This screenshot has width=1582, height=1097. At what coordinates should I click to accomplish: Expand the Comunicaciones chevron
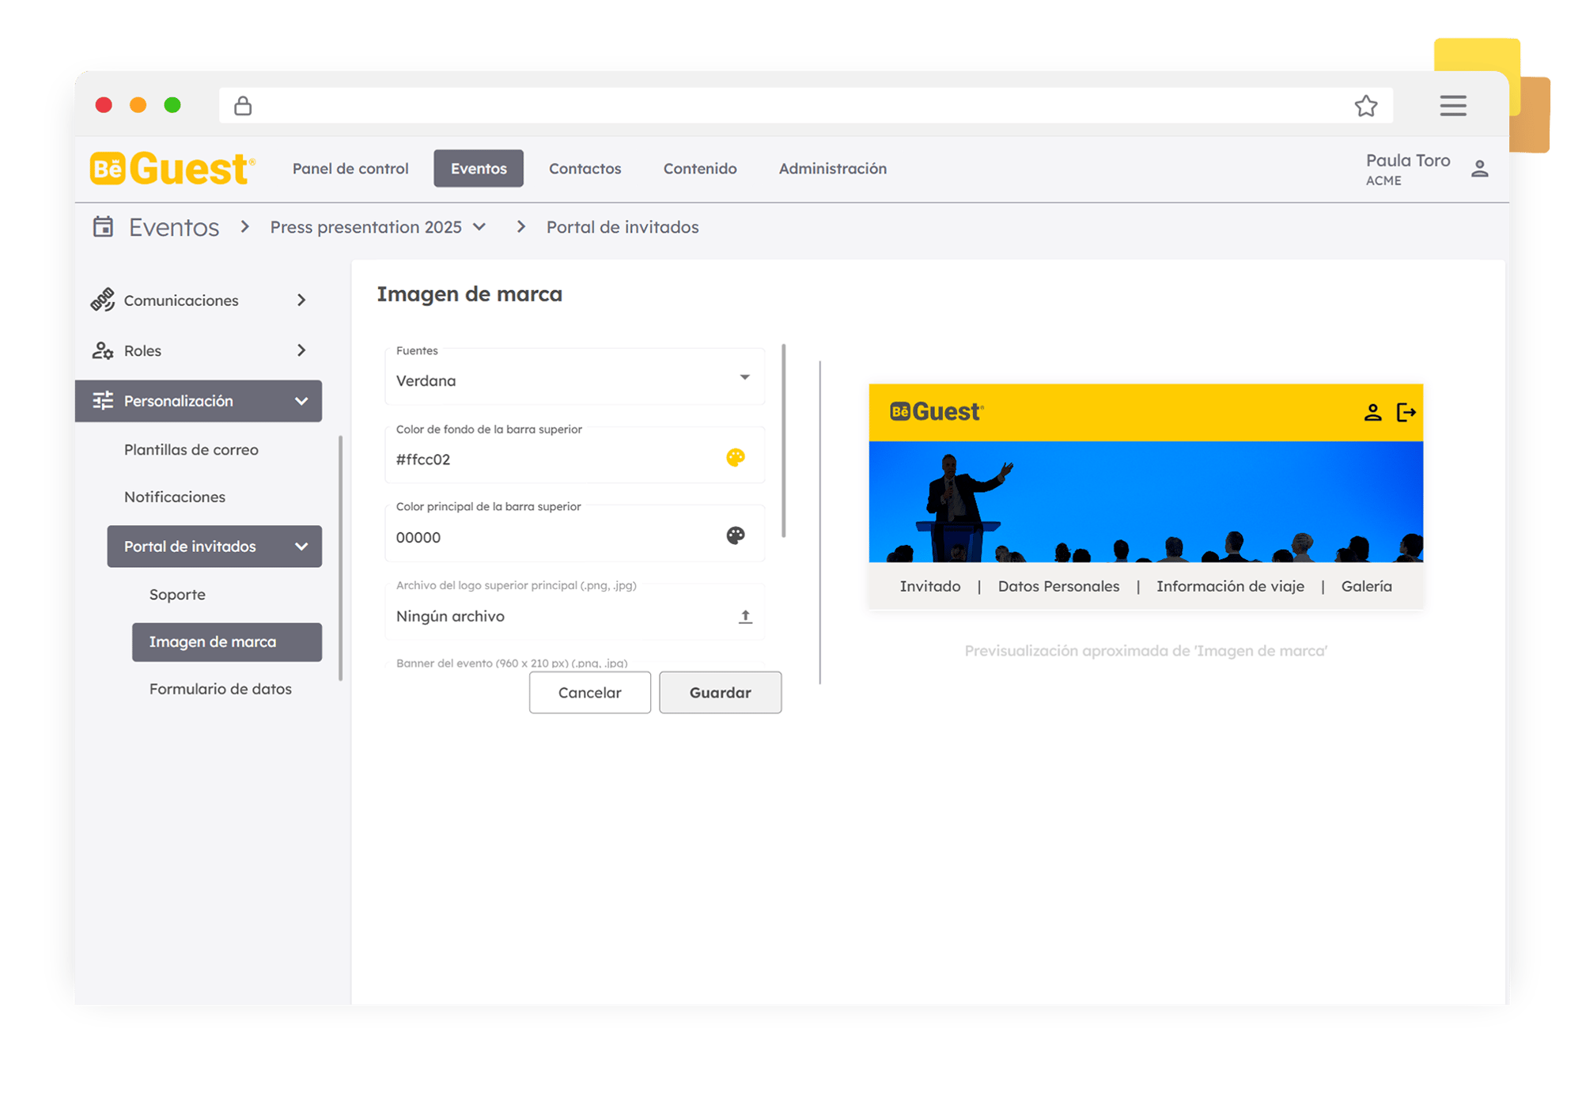(x=301, y=300)
